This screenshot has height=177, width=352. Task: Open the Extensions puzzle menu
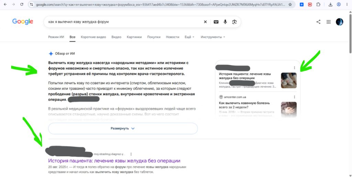318,4
